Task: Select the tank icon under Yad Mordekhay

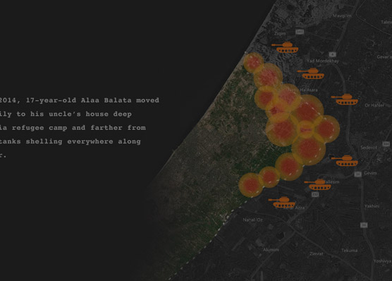Action: (x=311, y=73)
